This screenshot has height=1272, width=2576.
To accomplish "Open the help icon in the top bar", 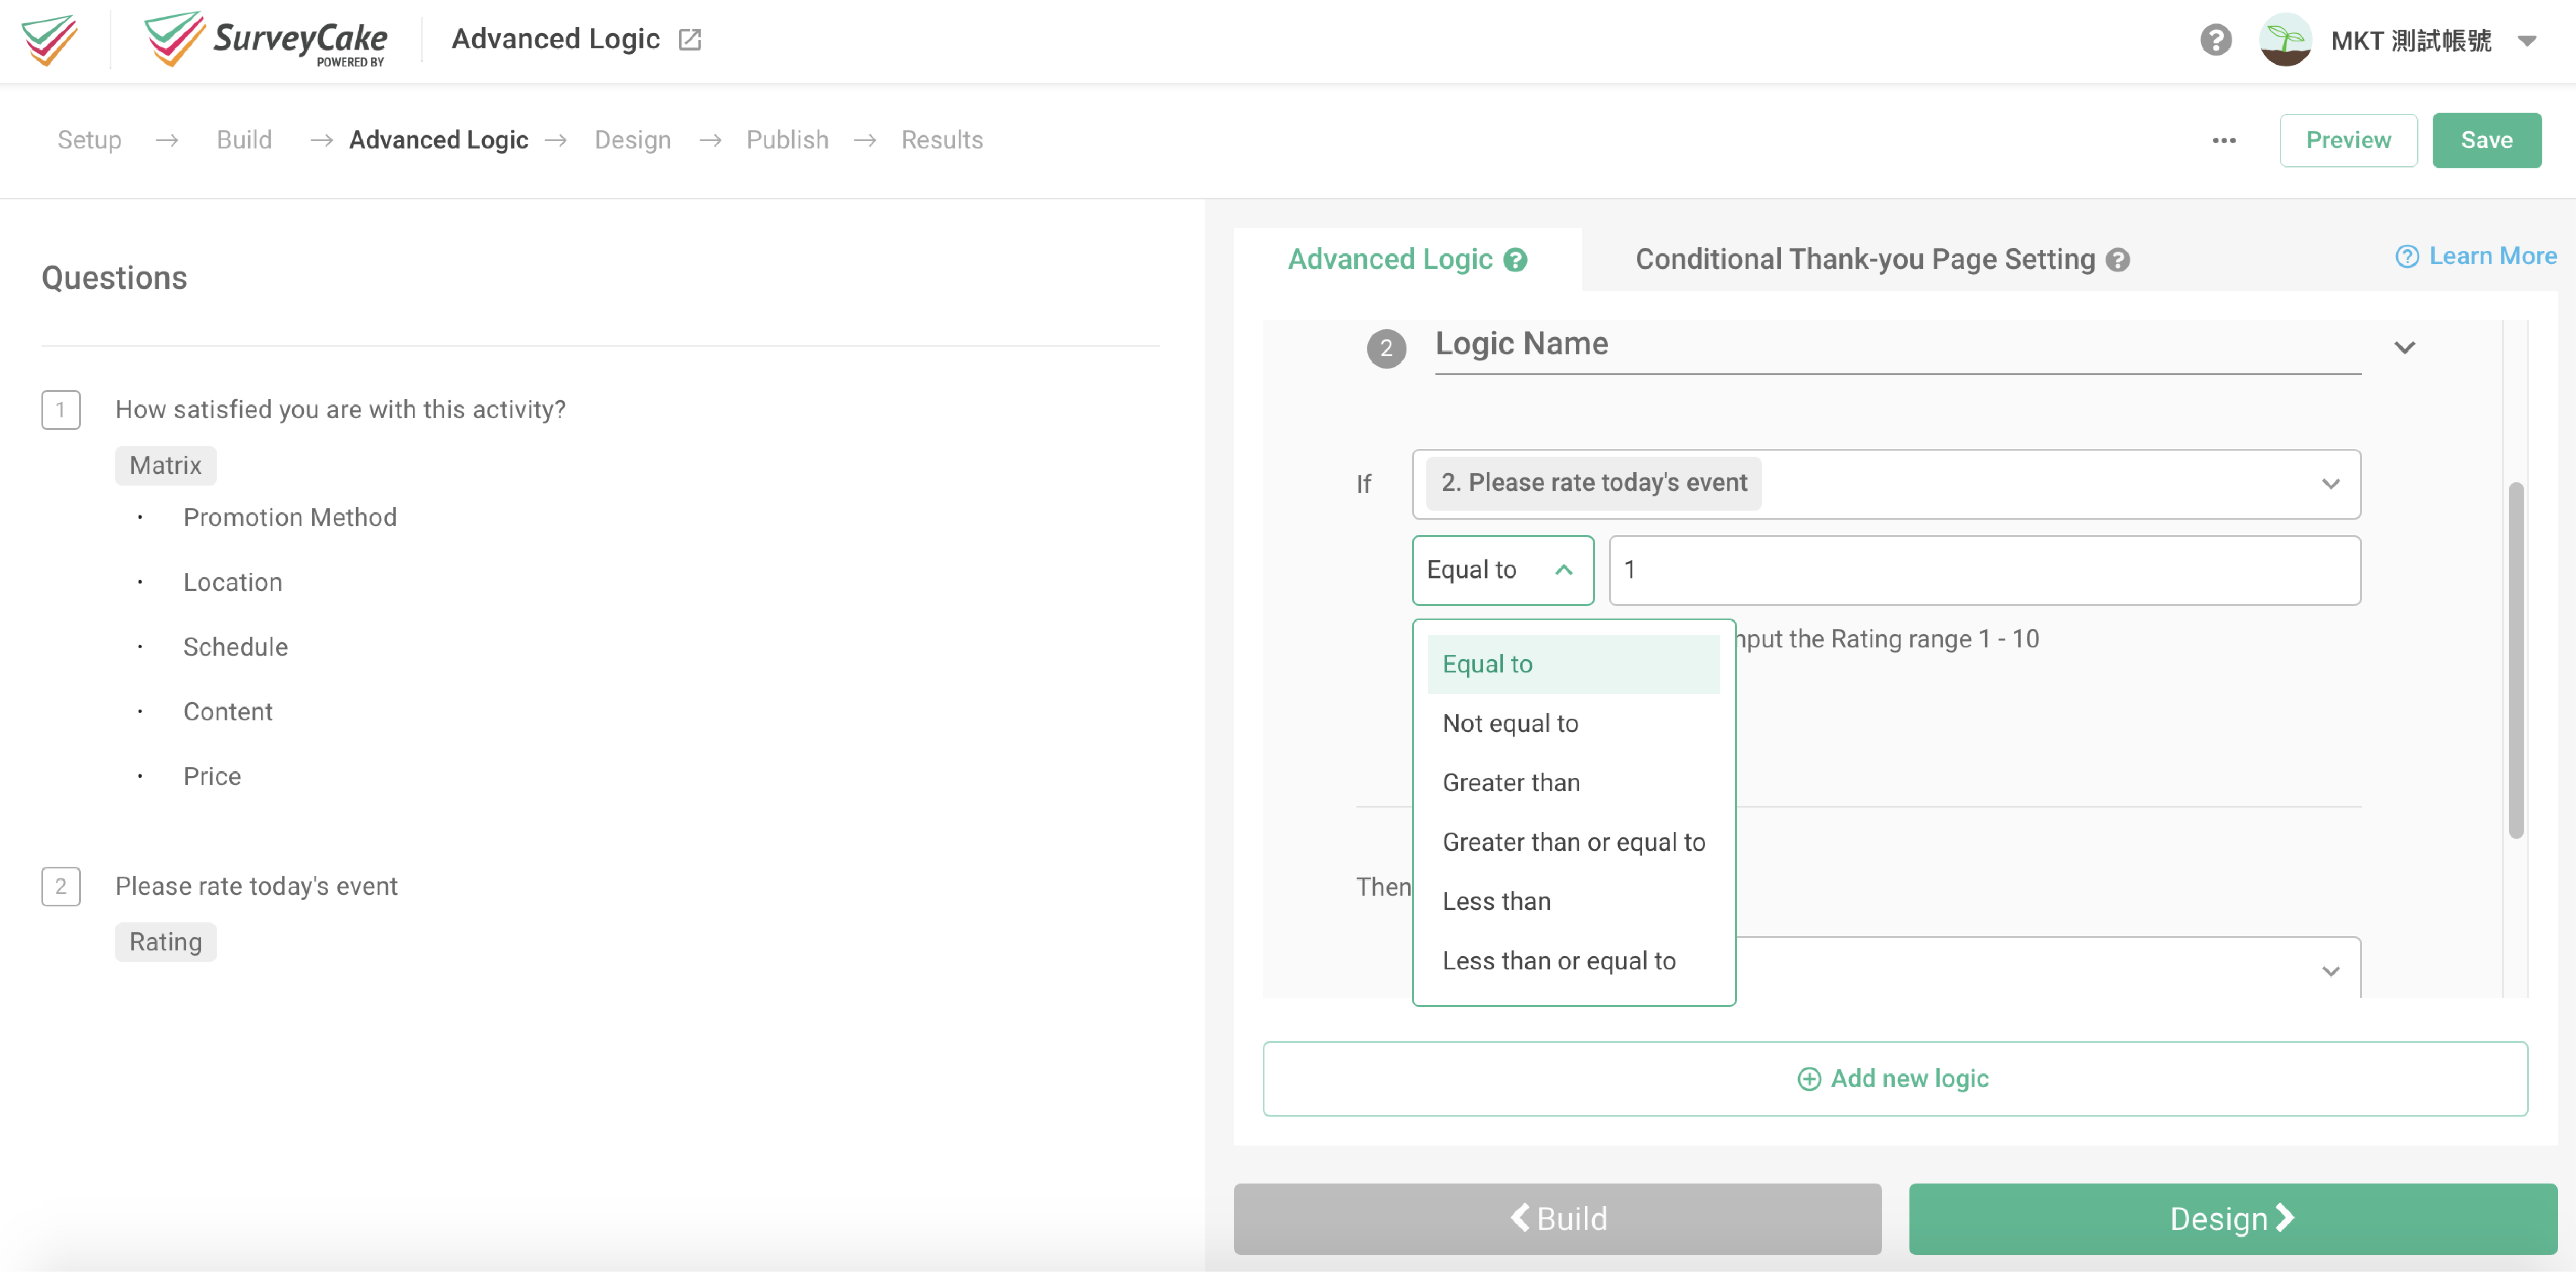I will point(2215,39).
